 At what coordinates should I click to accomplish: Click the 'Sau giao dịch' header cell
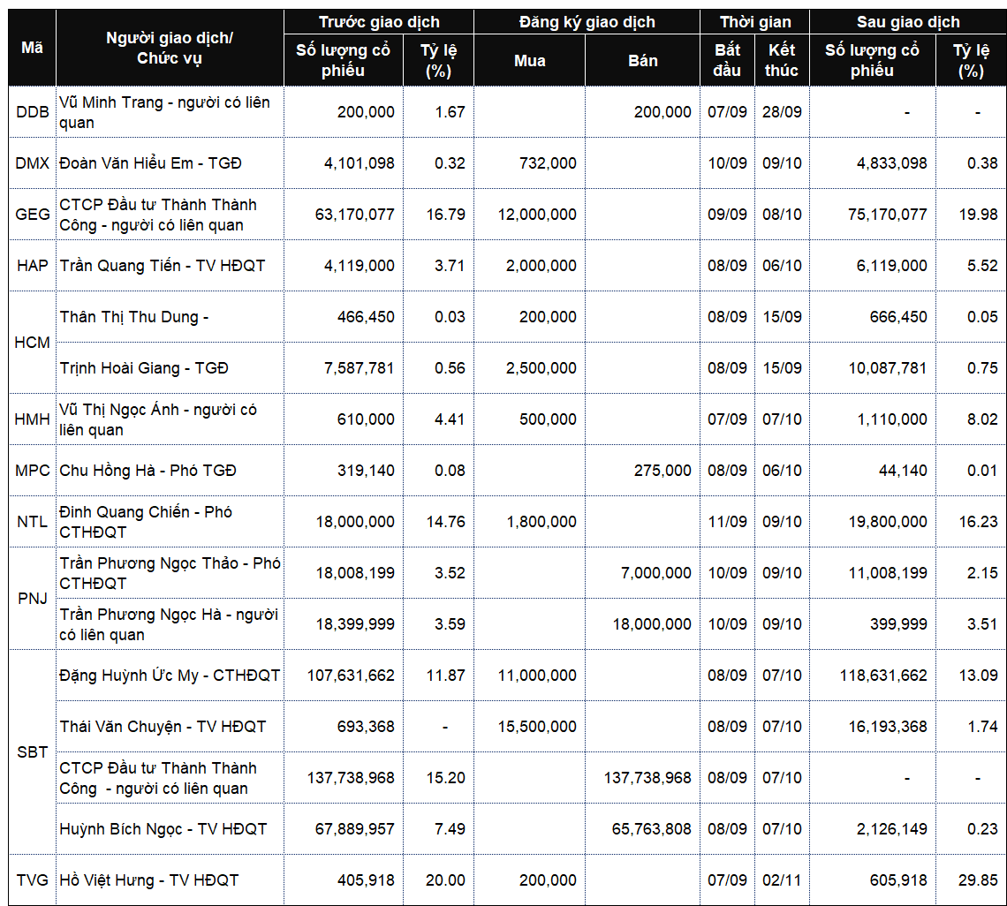pyautogui.click(x=907, y=22)
